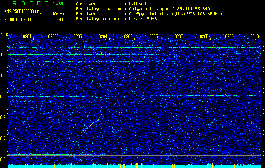Click the 0207 time marker
This screenshot has height=168, width=265.
pyautogui.click(x=179, y=37)
